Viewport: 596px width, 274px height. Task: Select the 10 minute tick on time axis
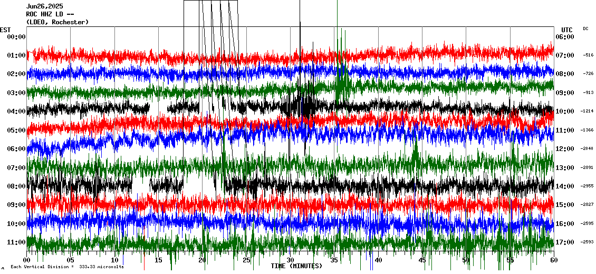(x=114, y=260)
